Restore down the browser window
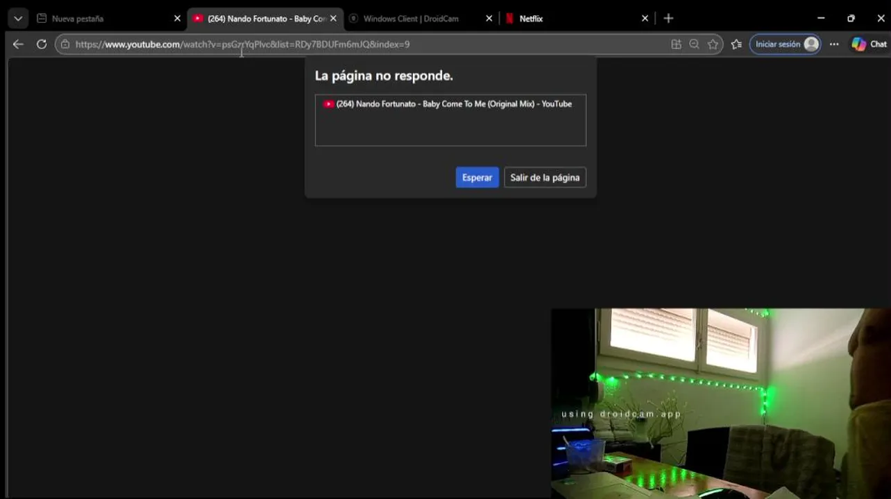Viewport: 891px width, 499px height. tap(851, 19)
